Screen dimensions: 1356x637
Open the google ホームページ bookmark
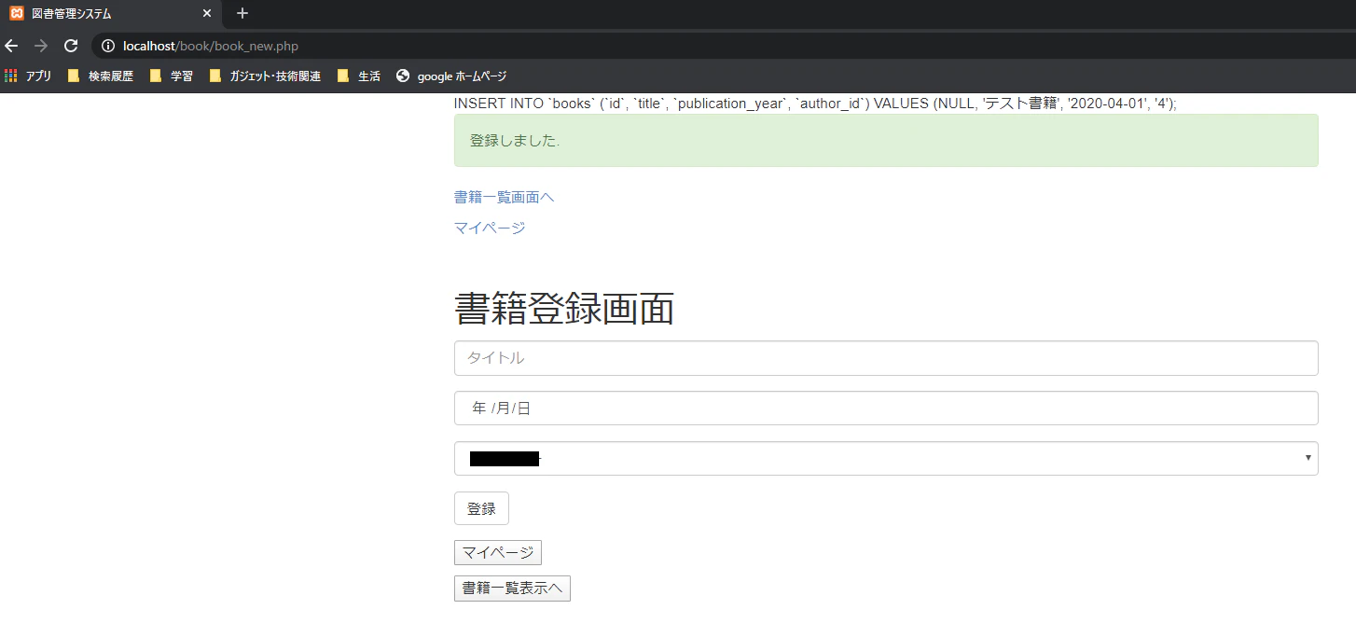tap(451, 76)
